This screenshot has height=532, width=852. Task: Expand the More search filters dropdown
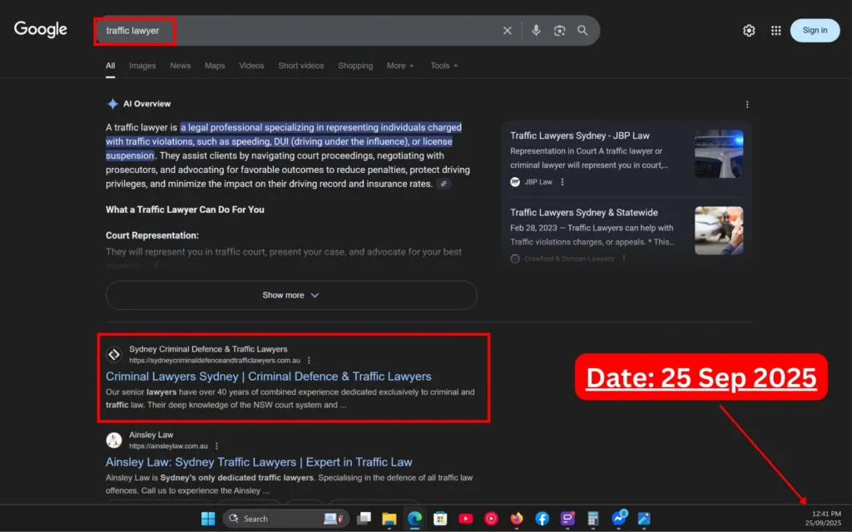tap(400, 66)
